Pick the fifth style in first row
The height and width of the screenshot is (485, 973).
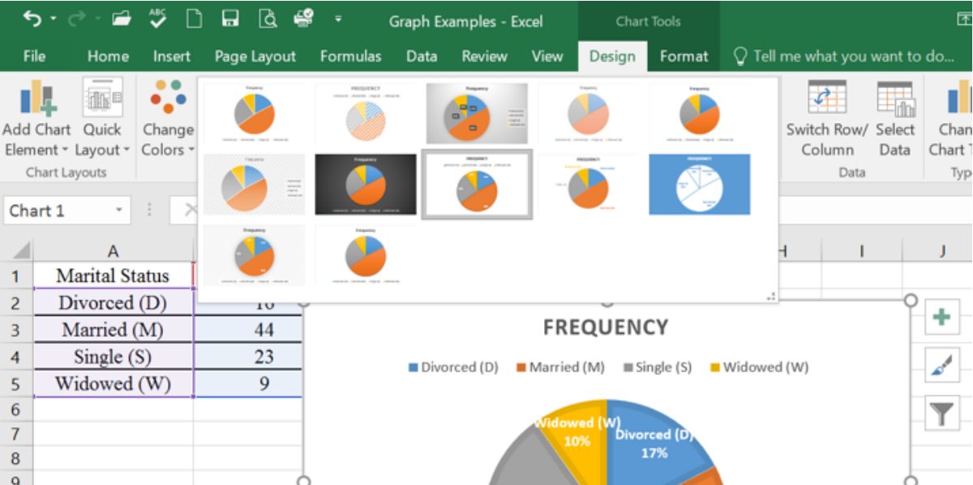[699, 113]
